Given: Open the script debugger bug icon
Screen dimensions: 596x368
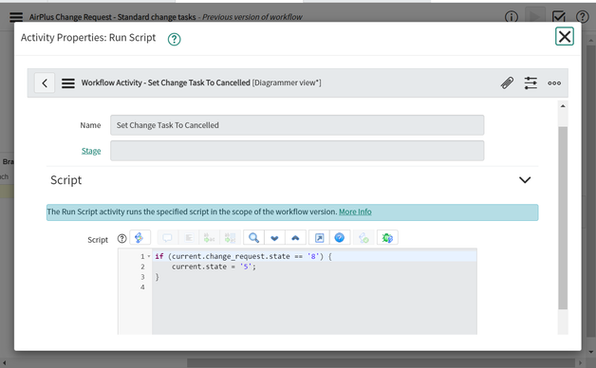Looking at the screenshot, I should coord(387,238).
